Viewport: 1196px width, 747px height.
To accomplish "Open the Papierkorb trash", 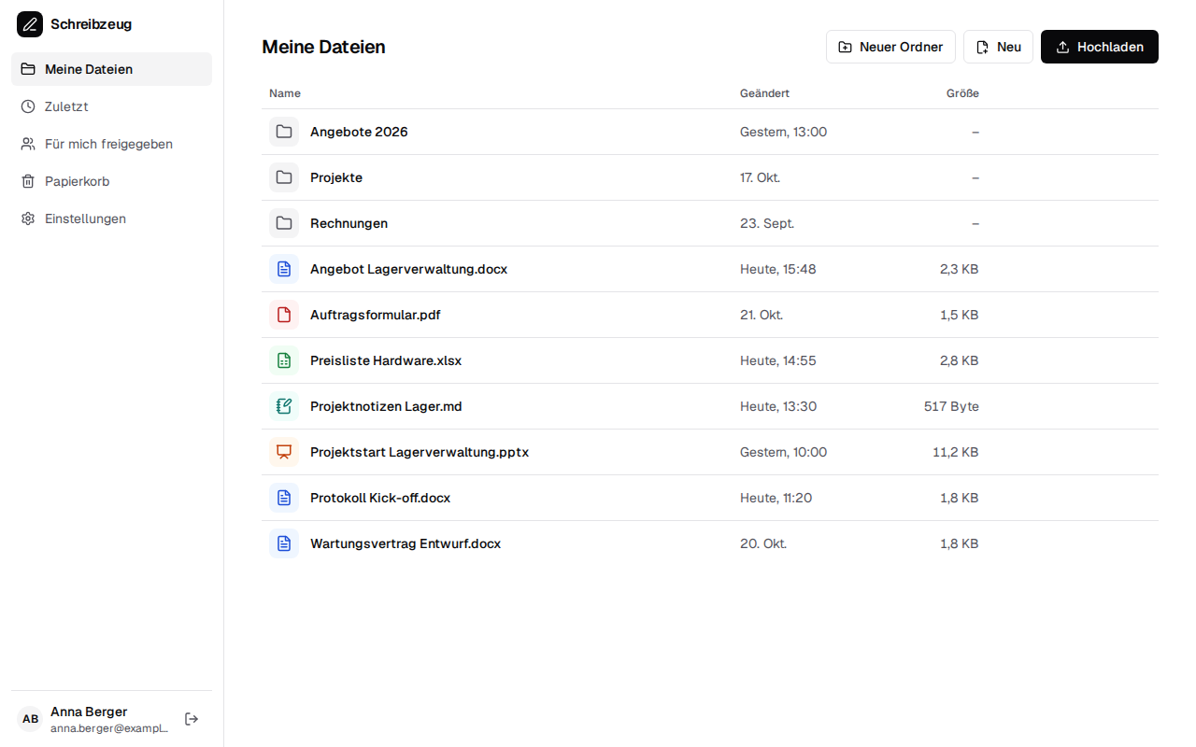I will pos(111,181).
